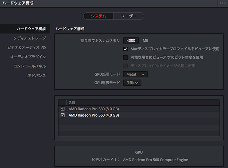Uncheck the Macディスプレイカラープロファイル checkbox
The width and height of the screenshot is (228, 168).
[125, 49]
